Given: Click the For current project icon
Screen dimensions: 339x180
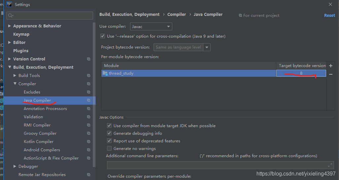Looking at the screenshot, I should coord(240,16).
